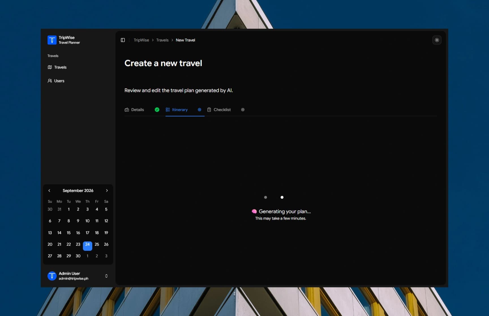Click 'This may take a few minutes' text
489x316 pixels.
(280, 218)
